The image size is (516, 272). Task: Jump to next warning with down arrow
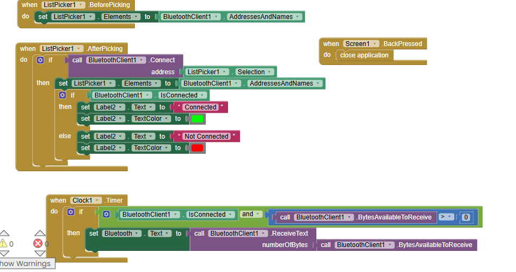[4, 254]
